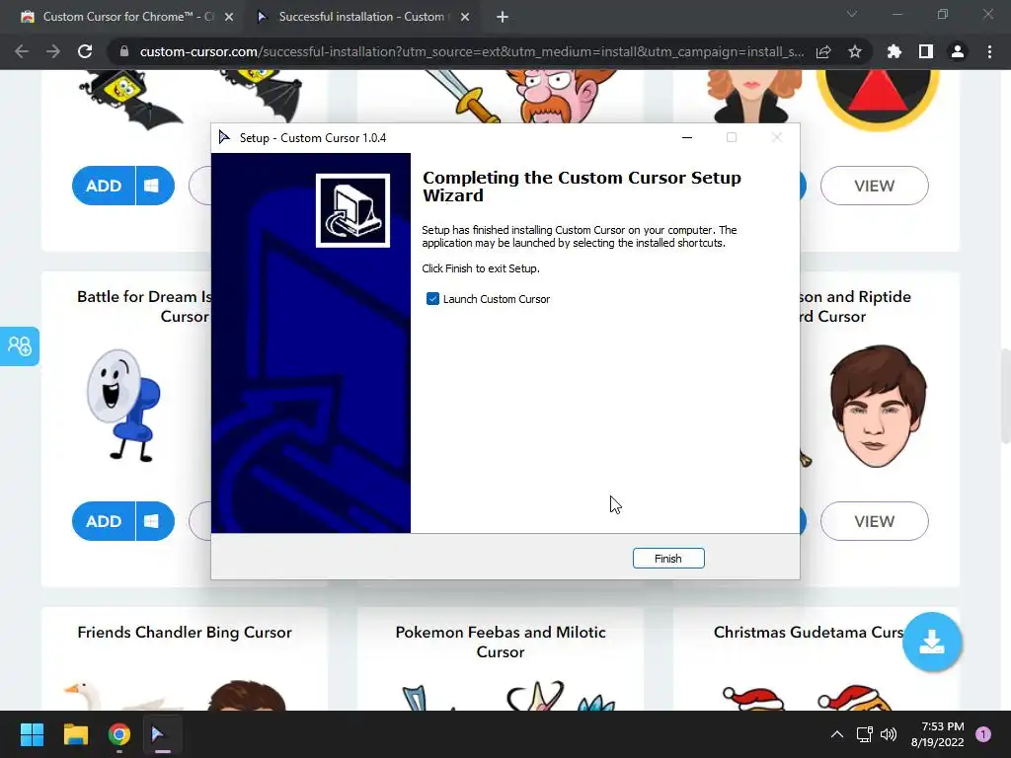This screenshot has width=1011, height=758.
Task: Click the page vertical scrollbar
Action: point(1005,396)
